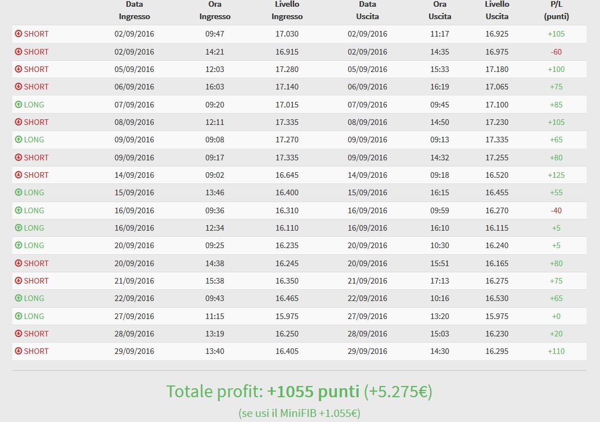Click the red SHORT arrow icon for 02/09/2016 09:47
Screen dimensions: 600x422
[x=19, y=34]
